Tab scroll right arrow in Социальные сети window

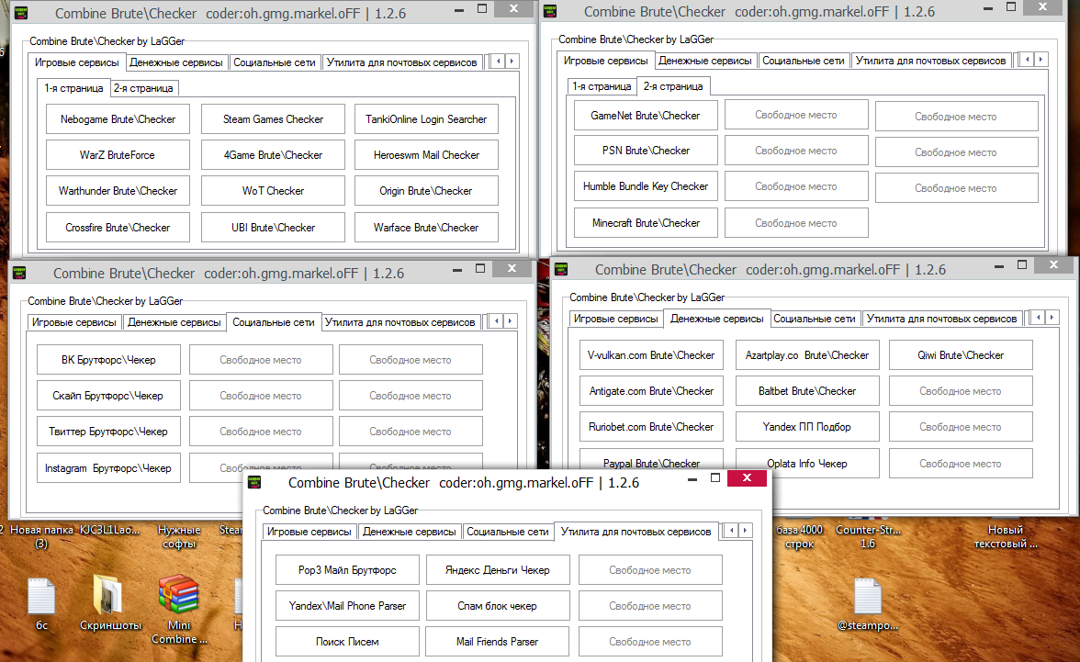point(510,321)
